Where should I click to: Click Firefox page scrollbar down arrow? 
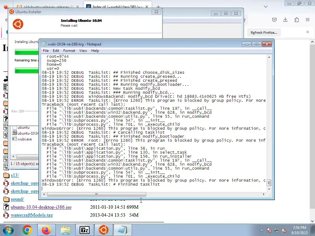tap(312, 221)
